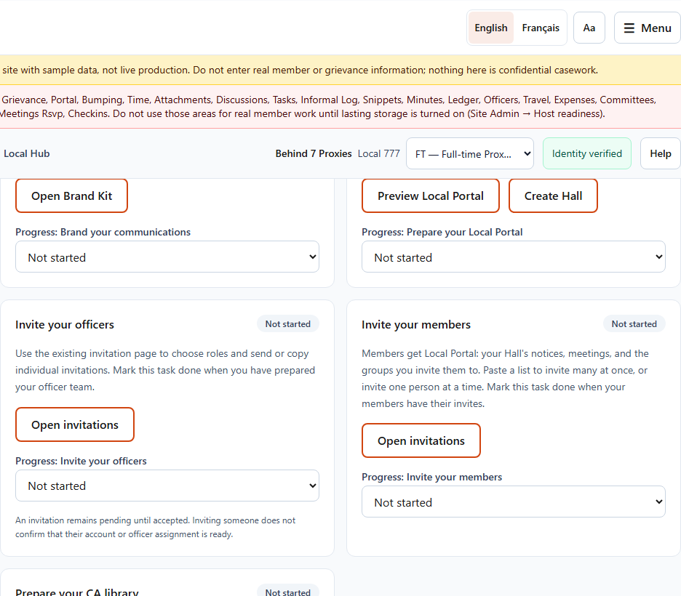The width and height of the screenshot is (681, 596).
Task: Click Open Brand Kit button
Action: pyautogui.click(x=71, y=196)
